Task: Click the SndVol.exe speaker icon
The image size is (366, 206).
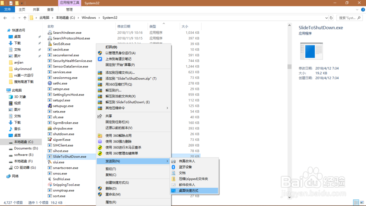Action: [x=50, y=179]
